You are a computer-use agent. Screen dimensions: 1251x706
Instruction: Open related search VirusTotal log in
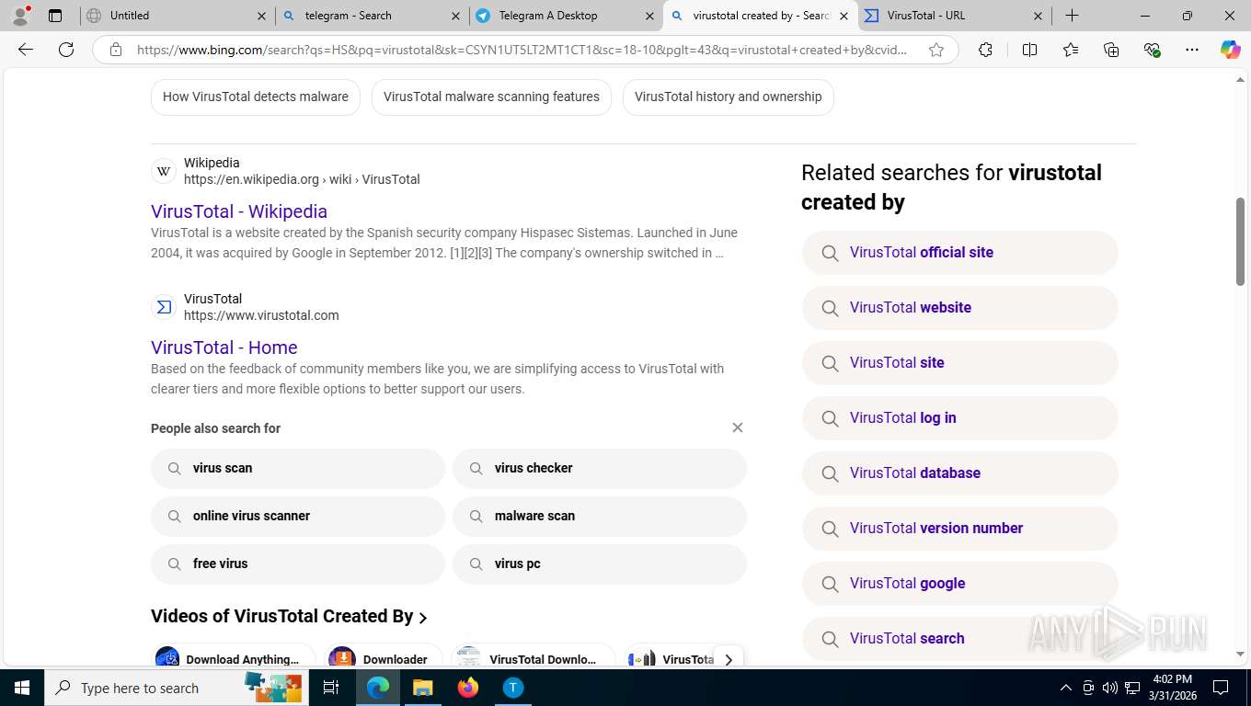(x=960, y=418)
